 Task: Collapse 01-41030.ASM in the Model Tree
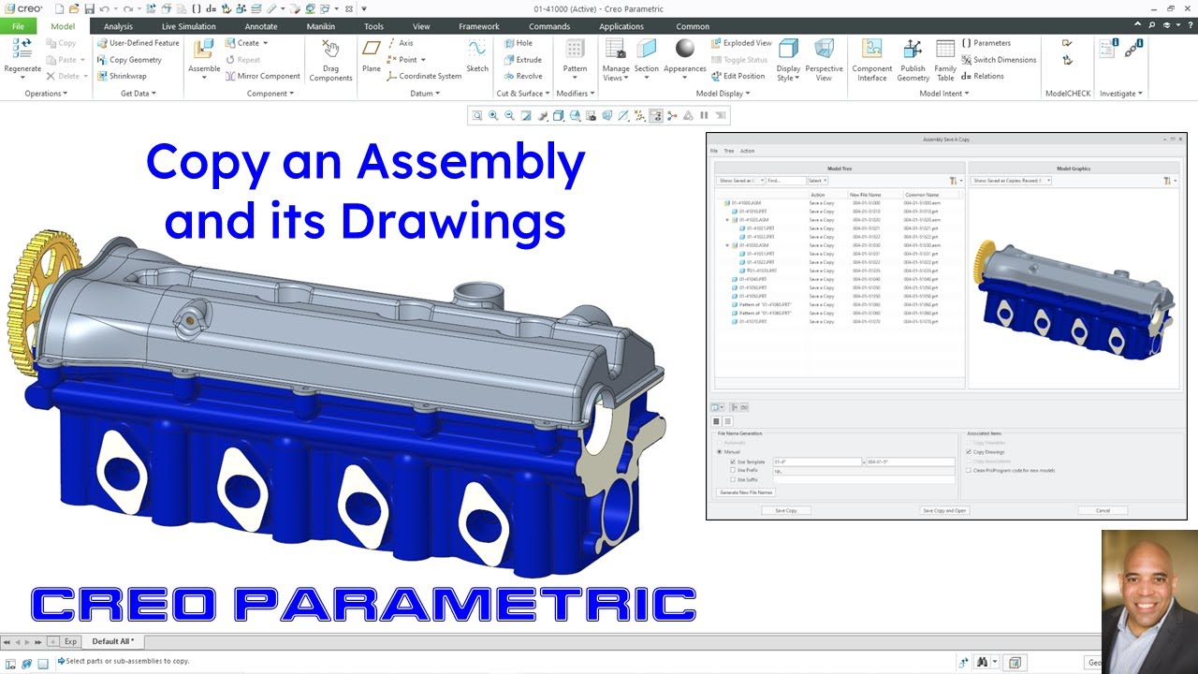[x=727, y=245]
